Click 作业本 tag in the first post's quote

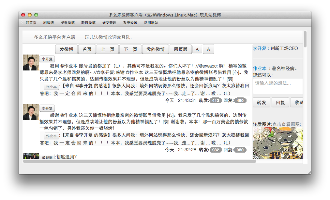pyautogui.click(x=51, y=86)
